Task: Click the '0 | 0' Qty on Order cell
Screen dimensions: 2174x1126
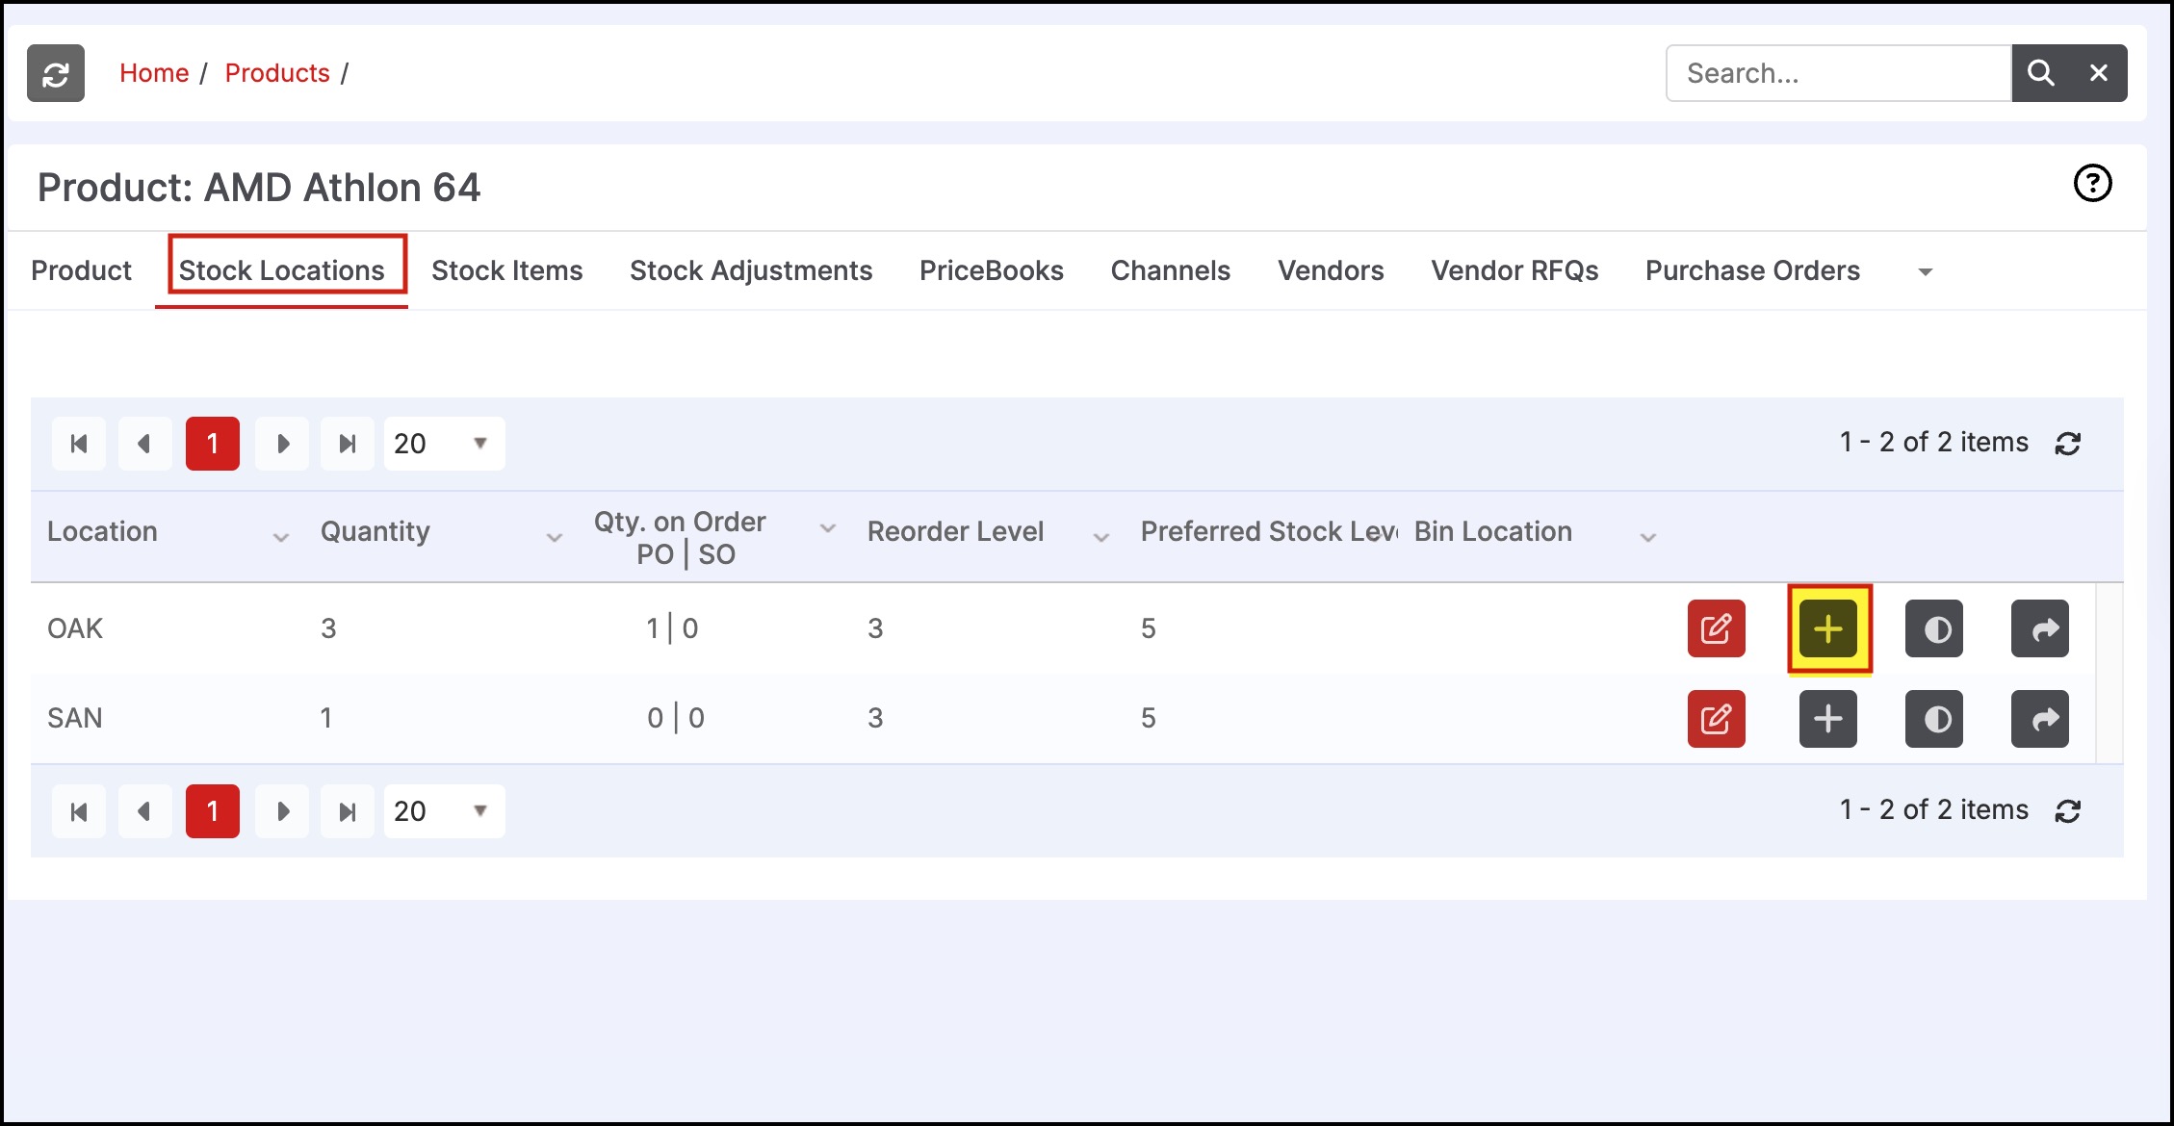Action: pos(676,718)
